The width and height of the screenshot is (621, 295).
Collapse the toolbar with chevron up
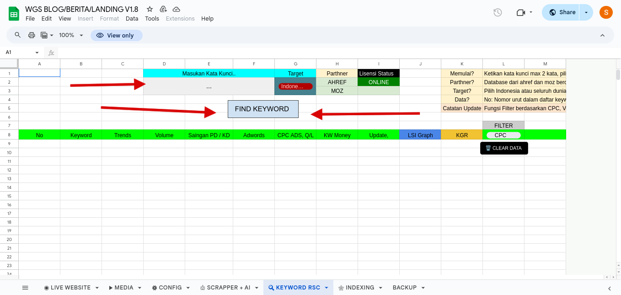[602, 35]
